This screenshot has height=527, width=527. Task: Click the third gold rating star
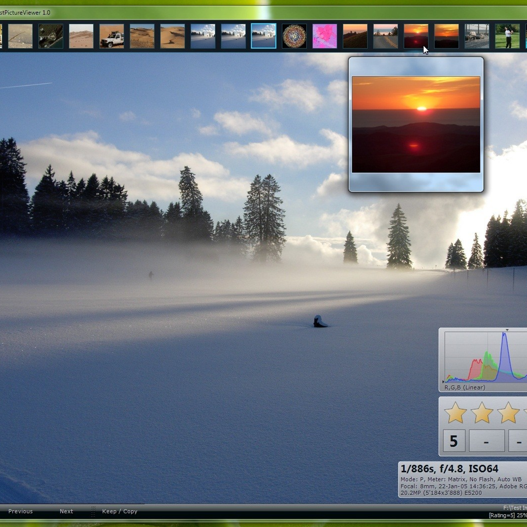tap(508, 413)
